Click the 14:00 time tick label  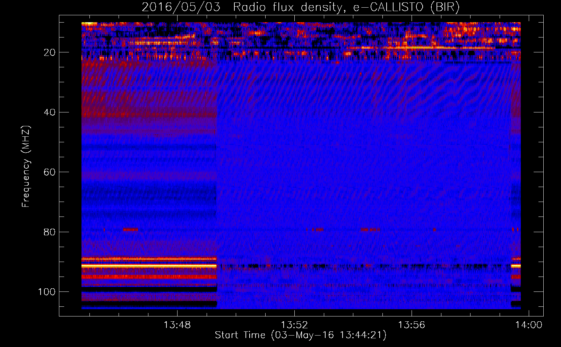(x=529, y=325)
